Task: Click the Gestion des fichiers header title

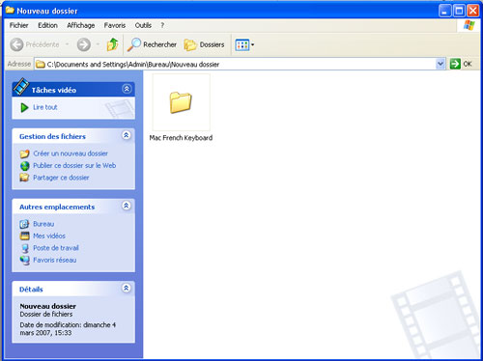Action: coord(52,136)
